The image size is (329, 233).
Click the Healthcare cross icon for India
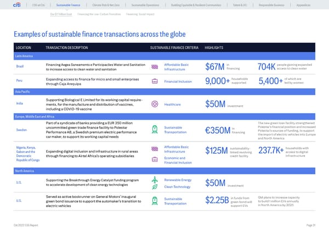[155, 104]
